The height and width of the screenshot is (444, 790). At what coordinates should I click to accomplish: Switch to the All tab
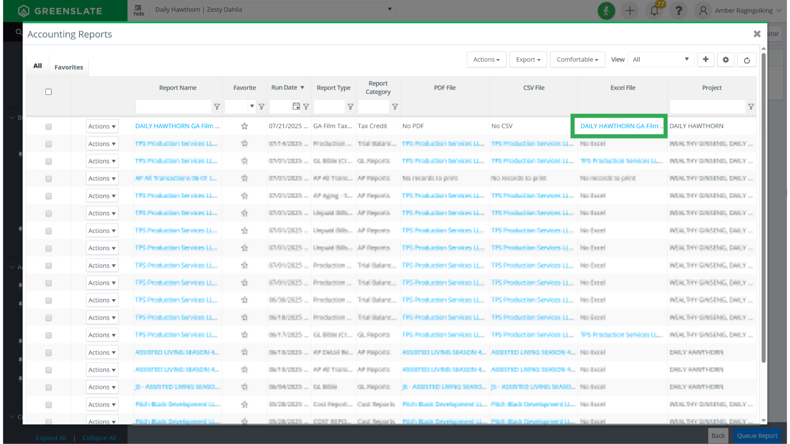coord(37,66)
